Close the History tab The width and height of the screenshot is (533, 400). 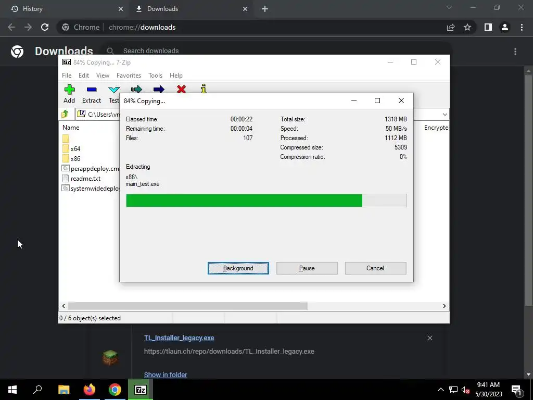pos(121,9)
